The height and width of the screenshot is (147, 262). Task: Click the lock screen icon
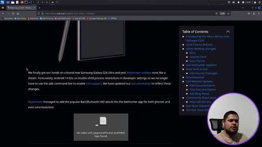[255, 2]
